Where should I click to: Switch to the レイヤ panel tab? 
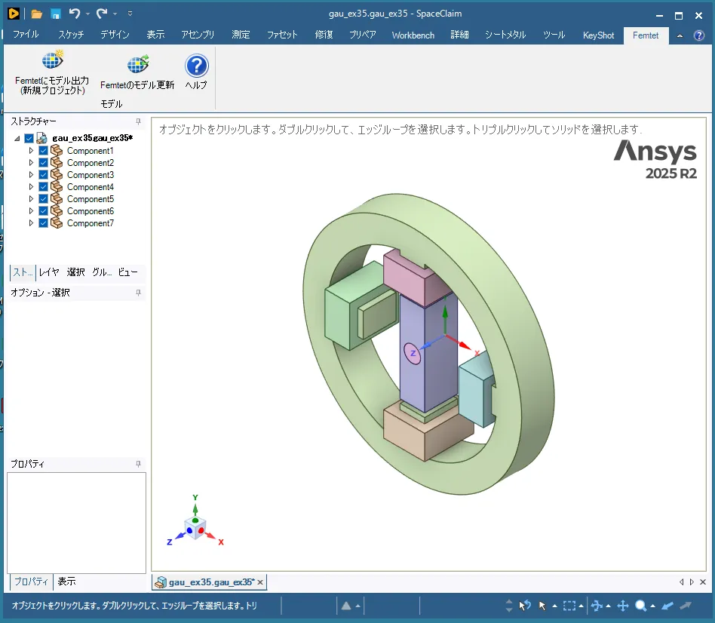49,272
